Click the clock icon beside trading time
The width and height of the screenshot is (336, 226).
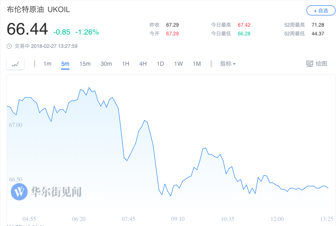9,46
